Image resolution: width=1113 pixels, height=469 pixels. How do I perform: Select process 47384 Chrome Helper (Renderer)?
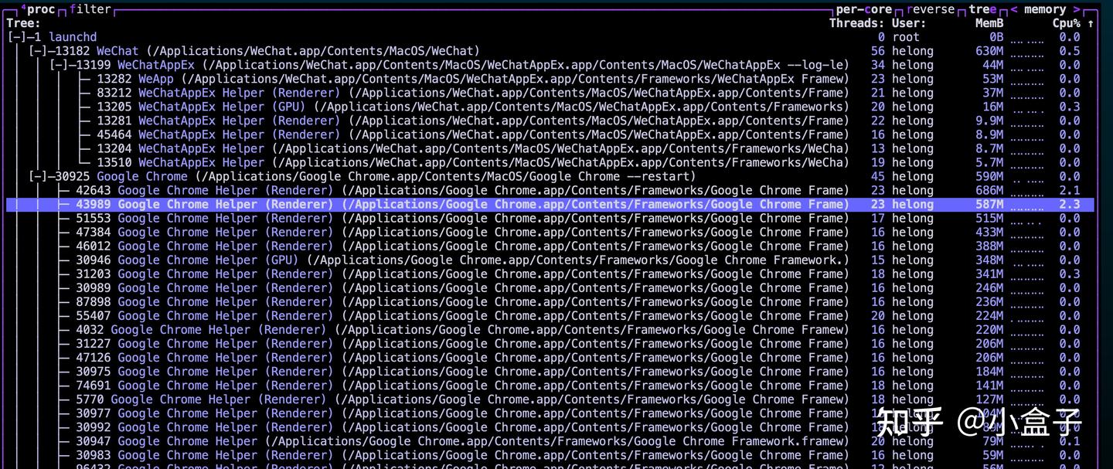point(550,232)
